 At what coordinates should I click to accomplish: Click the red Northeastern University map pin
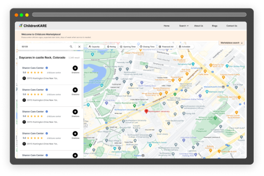point(146,111)
